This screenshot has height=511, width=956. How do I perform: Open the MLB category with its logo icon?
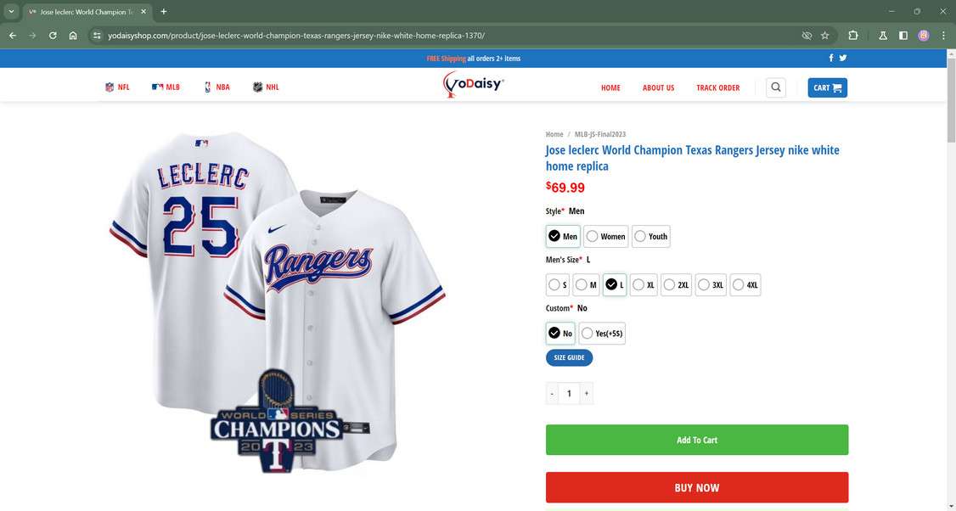158,87
